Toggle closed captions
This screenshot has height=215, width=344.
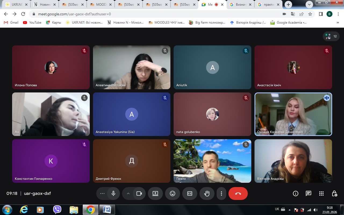(x=190, y=193)
